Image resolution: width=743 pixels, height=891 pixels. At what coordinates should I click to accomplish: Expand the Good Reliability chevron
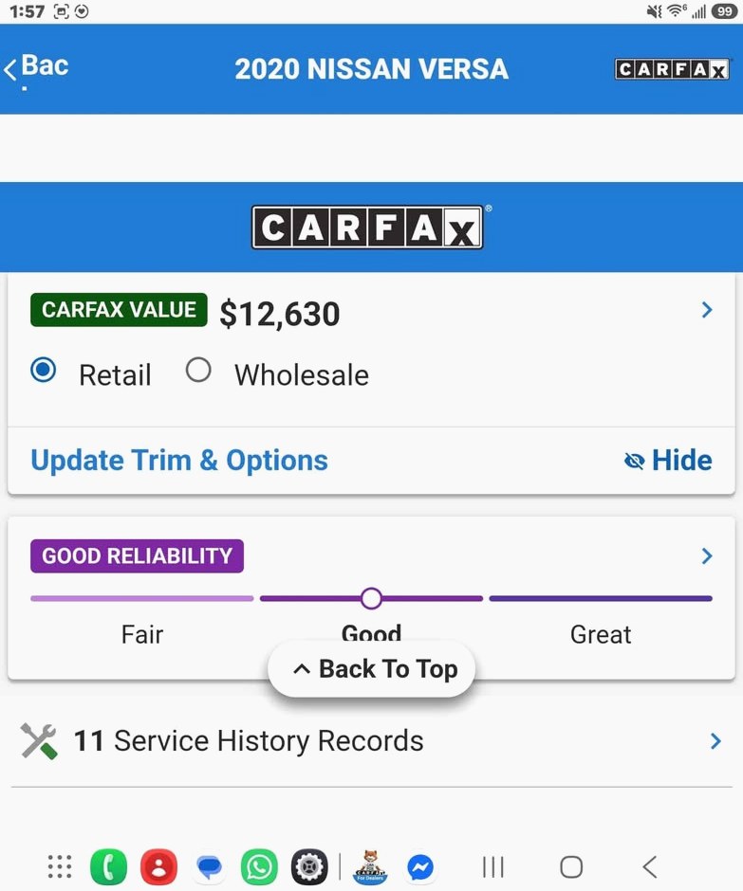(x=707, y=555)
